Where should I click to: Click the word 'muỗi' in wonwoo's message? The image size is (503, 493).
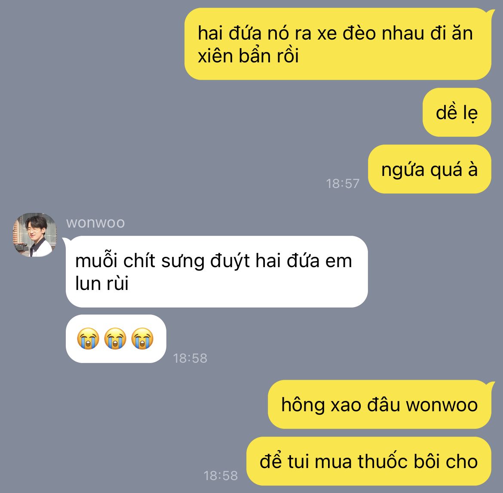point(96,260)
